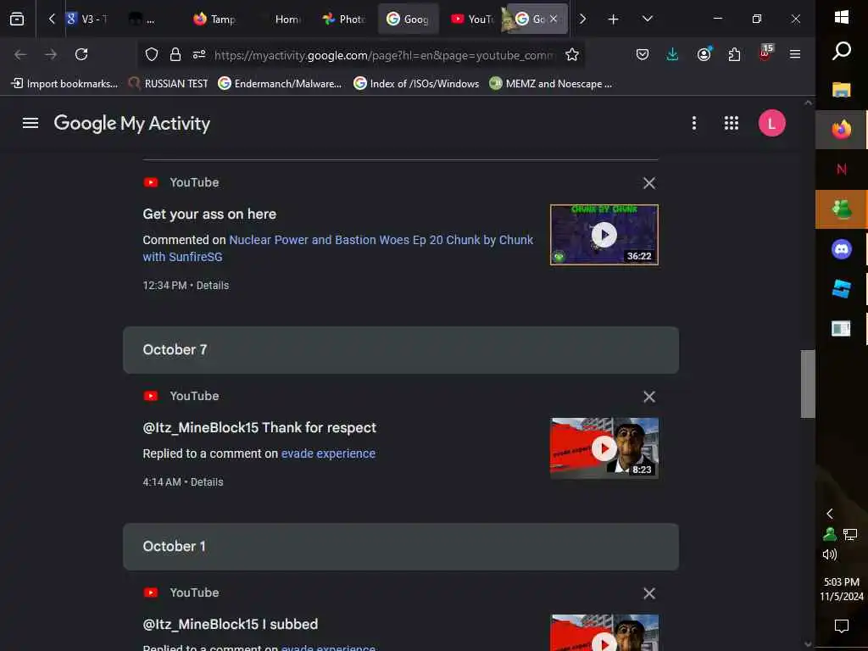Open Firefox application menu
Image resolution: width=868 pixels, height=651 pixels.
(795, 54)
